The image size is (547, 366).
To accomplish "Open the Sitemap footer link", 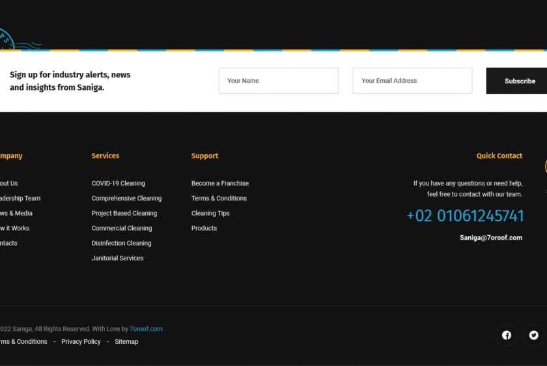I will [x=126, y=341].
